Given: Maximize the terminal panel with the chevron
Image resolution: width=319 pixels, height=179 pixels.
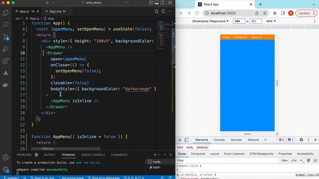Looking at the screenshot, I should (x=165, y=155).
